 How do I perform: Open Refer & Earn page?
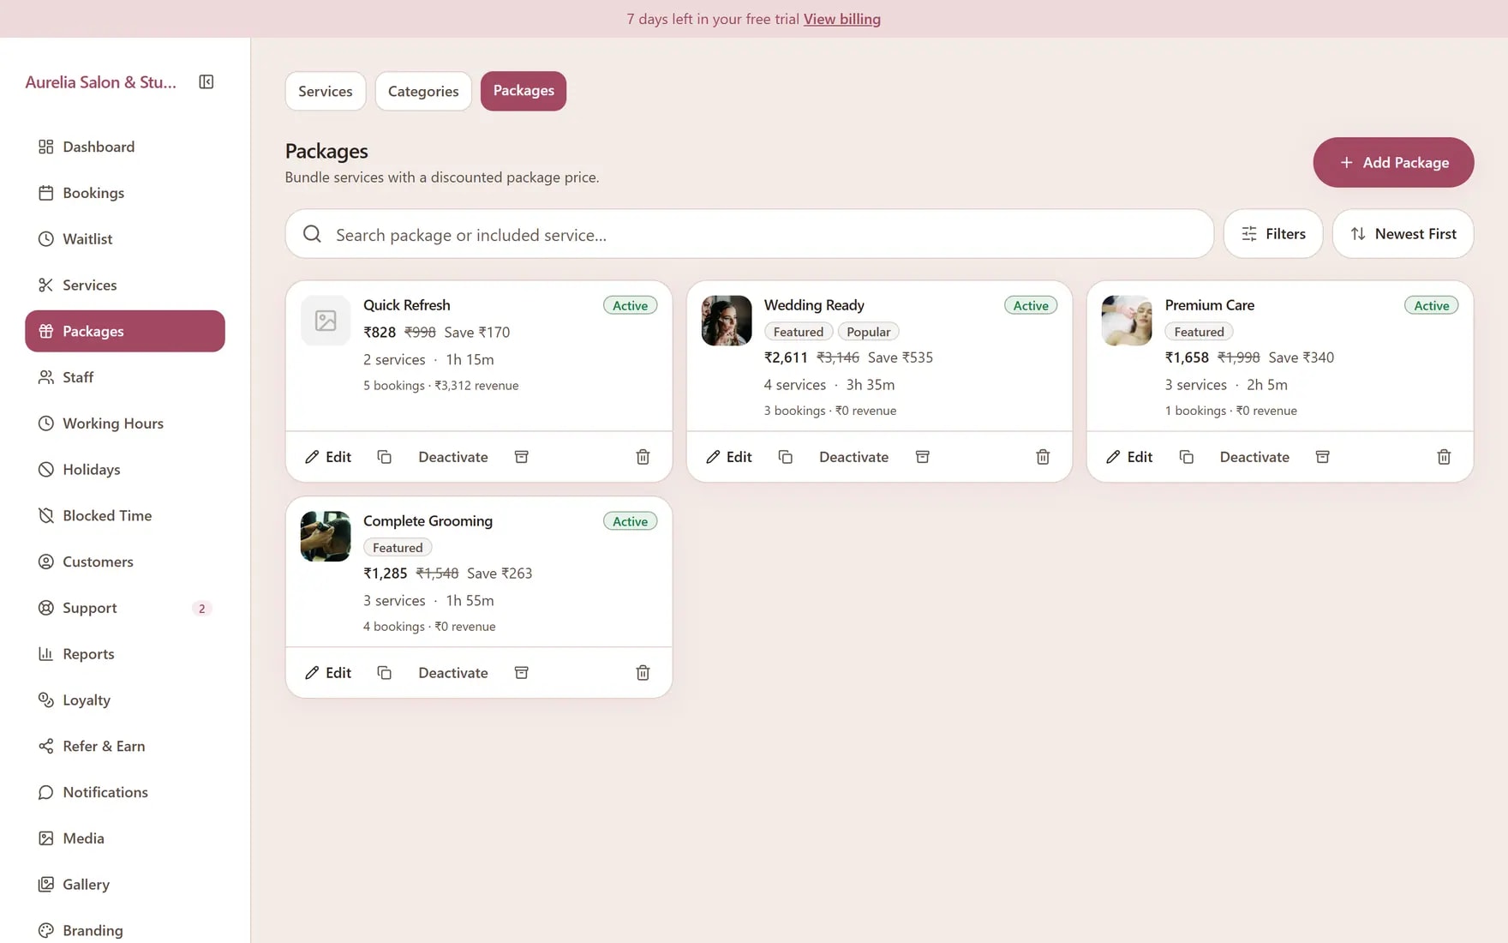click(x=125, y=747)
